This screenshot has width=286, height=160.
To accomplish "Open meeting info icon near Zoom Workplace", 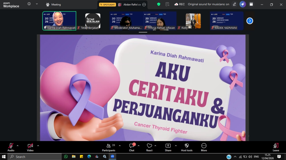I will [29, 4].
